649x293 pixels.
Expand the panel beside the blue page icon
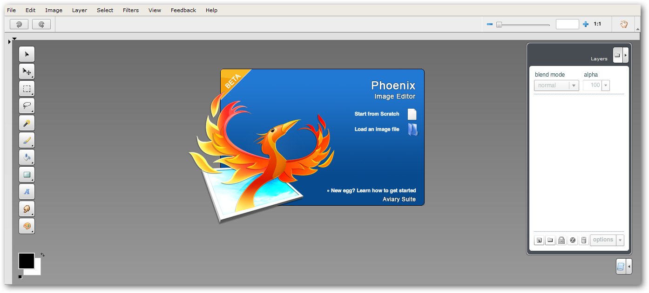click(x=629, y=267)
